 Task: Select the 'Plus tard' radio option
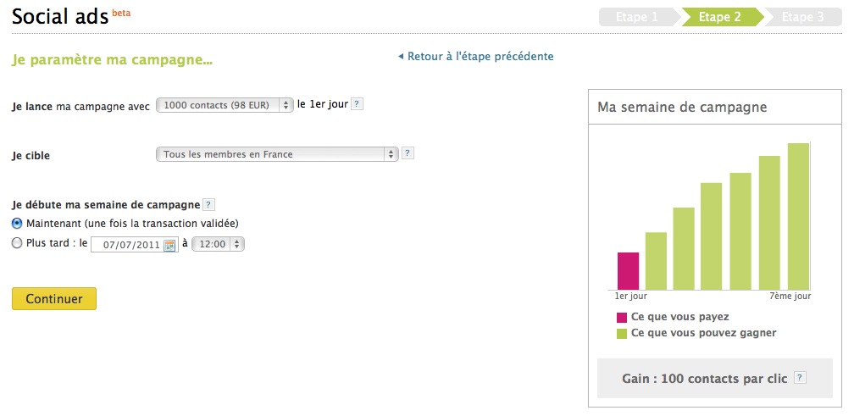[17, 243]
